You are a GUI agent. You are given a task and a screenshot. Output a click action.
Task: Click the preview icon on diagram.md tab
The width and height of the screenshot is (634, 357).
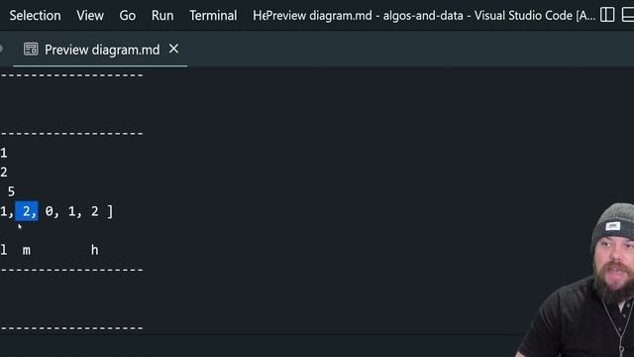31,50
